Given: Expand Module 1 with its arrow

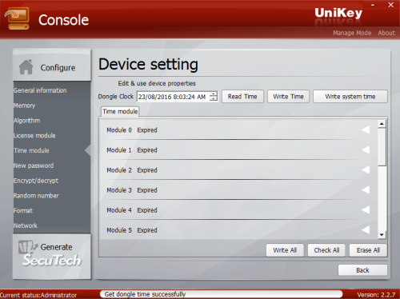Looking at the screenshot, I should 366,149.
